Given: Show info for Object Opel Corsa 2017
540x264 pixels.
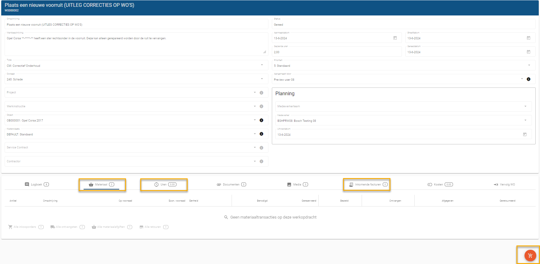Looking at the screenshot, I should coord(261,120).
